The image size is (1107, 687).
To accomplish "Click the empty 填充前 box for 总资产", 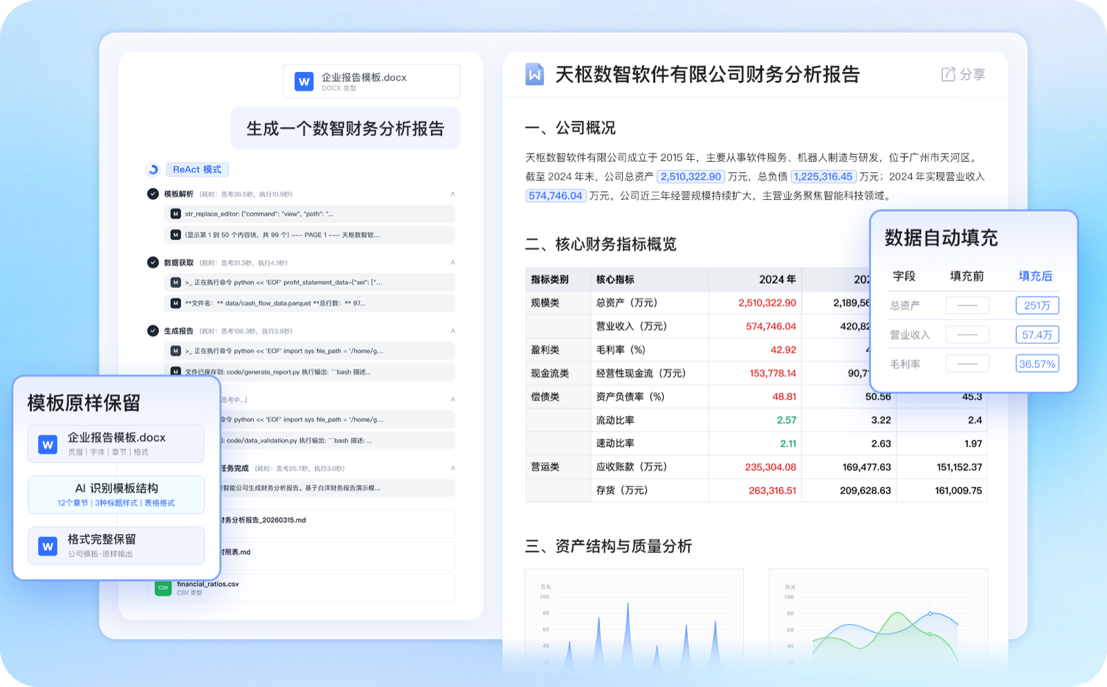I will pyautogui.click(x=967, y=305).
